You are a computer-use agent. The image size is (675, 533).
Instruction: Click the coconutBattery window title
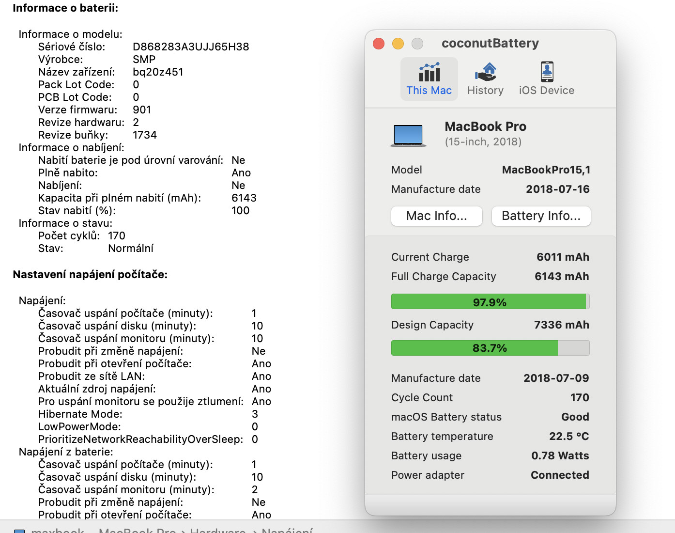(x=490, y=43)
